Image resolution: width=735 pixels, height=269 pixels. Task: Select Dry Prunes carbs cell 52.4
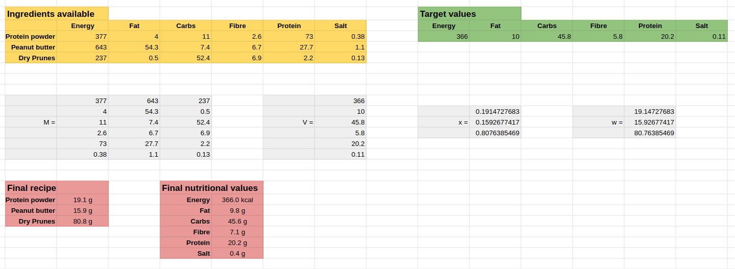186,58
